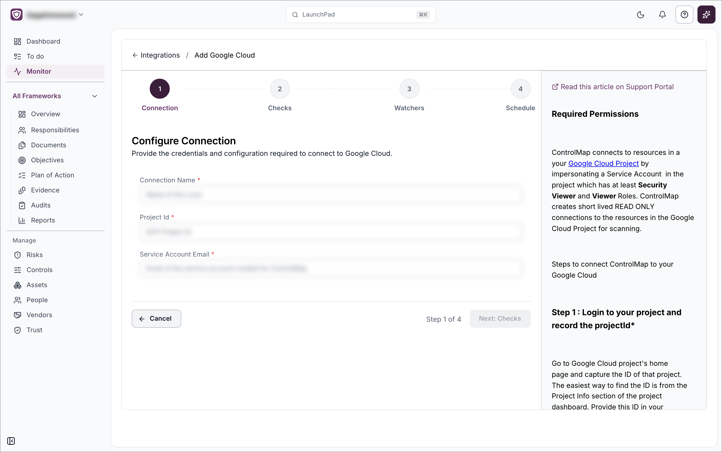This screenshot has height=452, width=722.
Task: Click the Reports chart icon
Action: coord(22,220)
